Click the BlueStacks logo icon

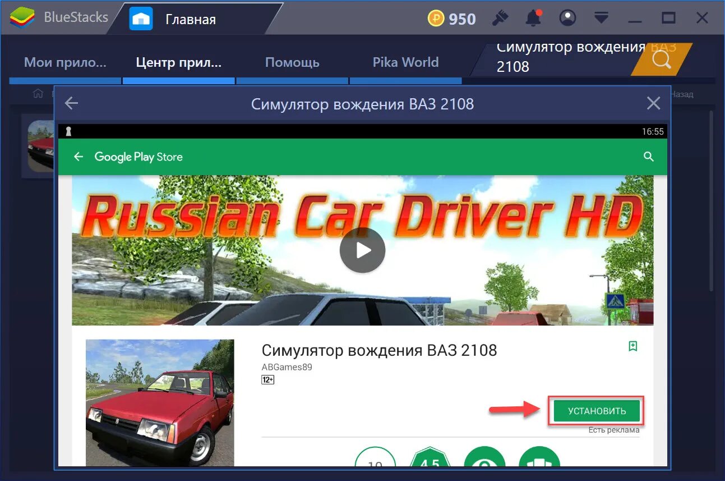tap(22, 18)
